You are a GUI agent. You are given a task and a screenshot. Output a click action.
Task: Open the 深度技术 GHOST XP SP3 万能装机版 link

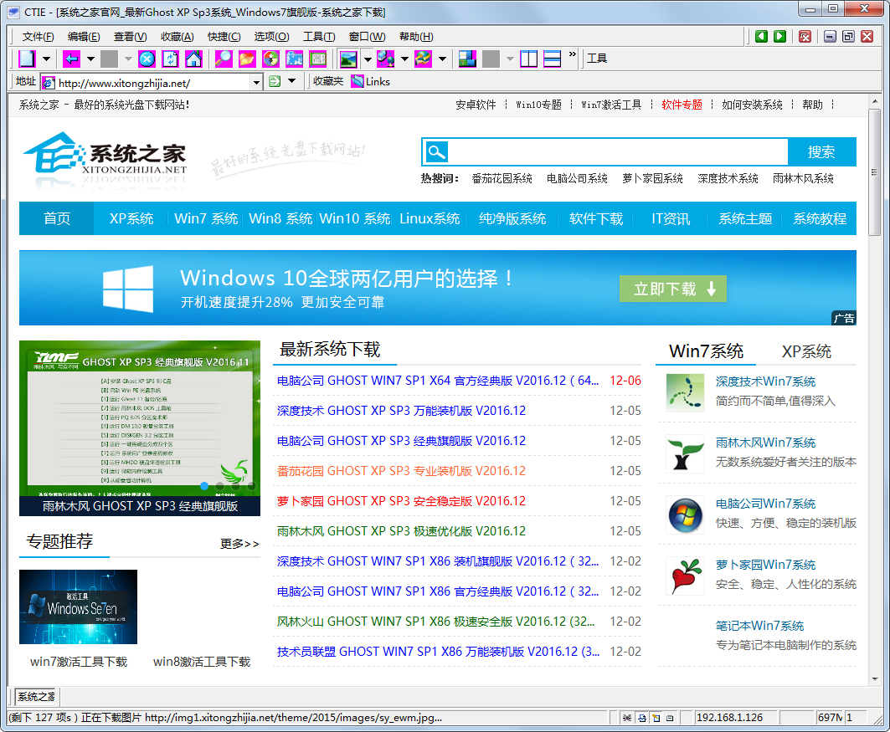(x=401, y=411)
